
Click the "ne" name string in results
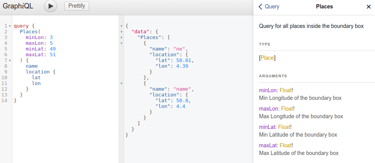tap(179, 49)
